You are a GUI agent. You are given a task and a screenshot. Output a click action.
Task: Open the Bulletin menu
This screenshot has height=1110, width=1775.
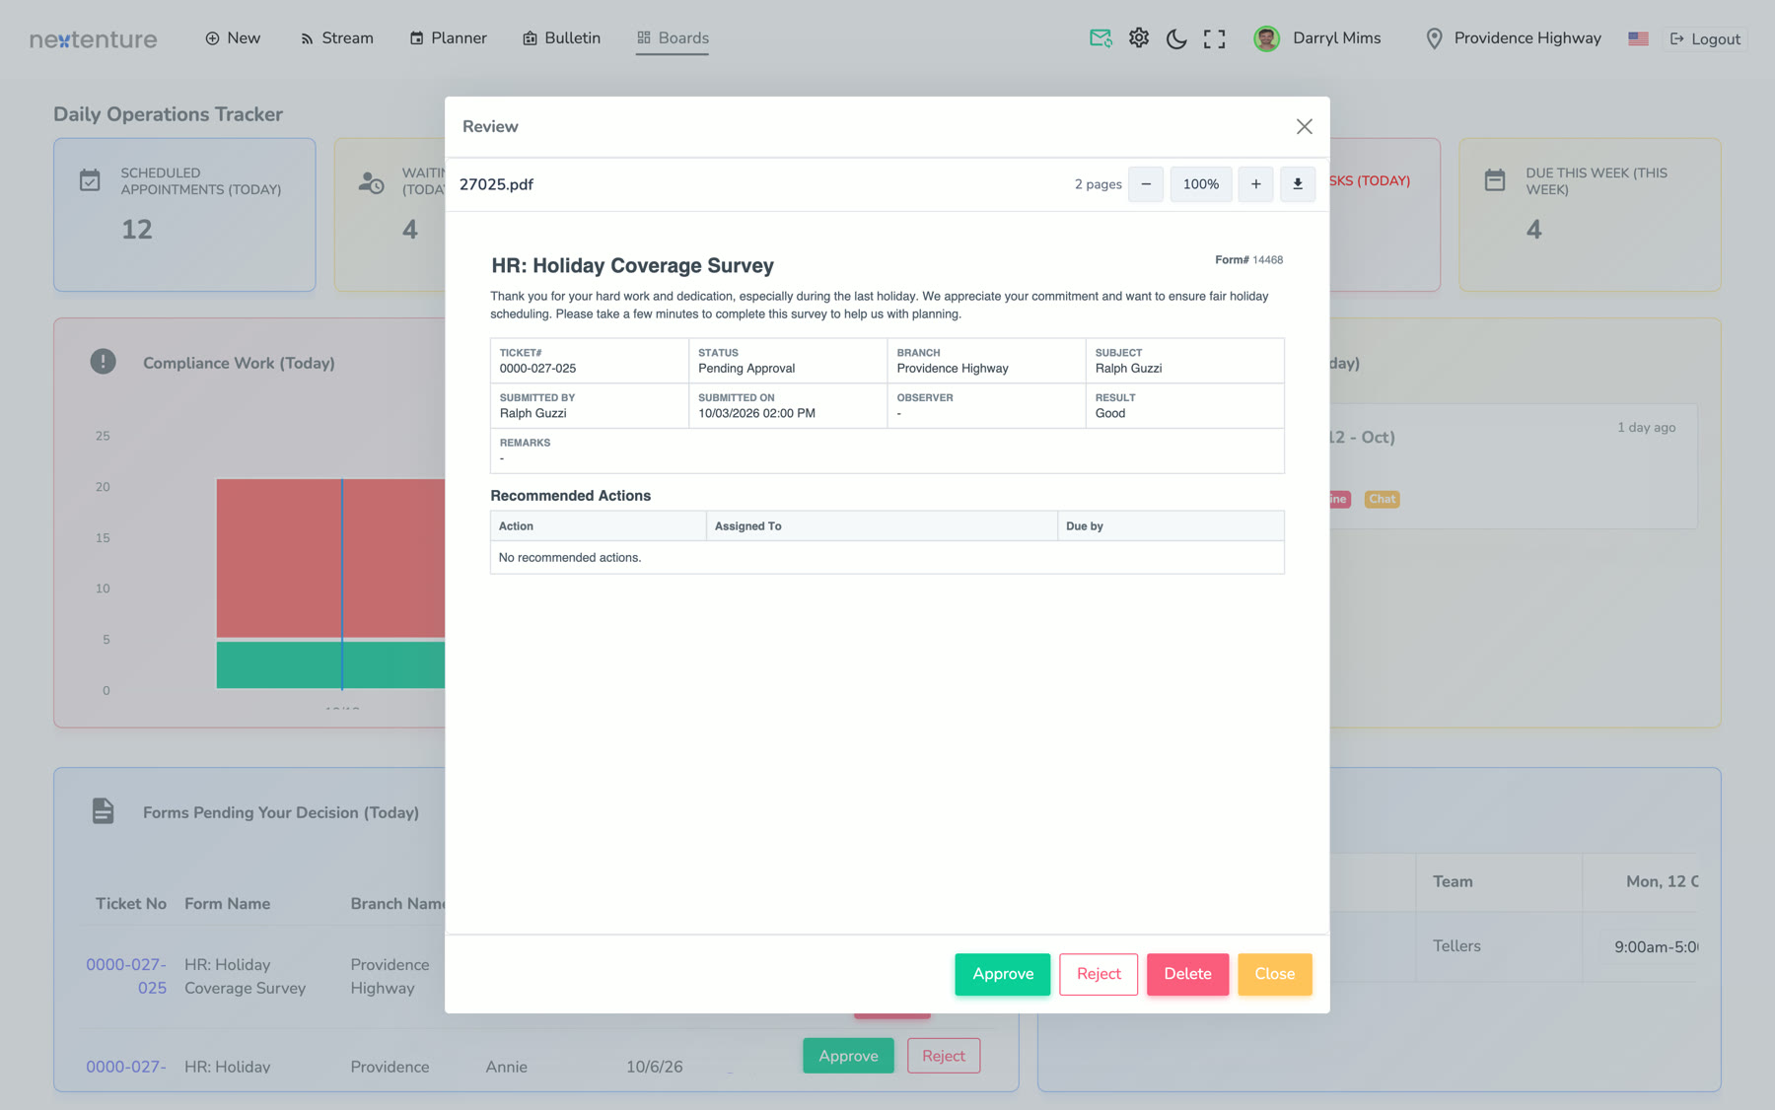click(561, 38)
